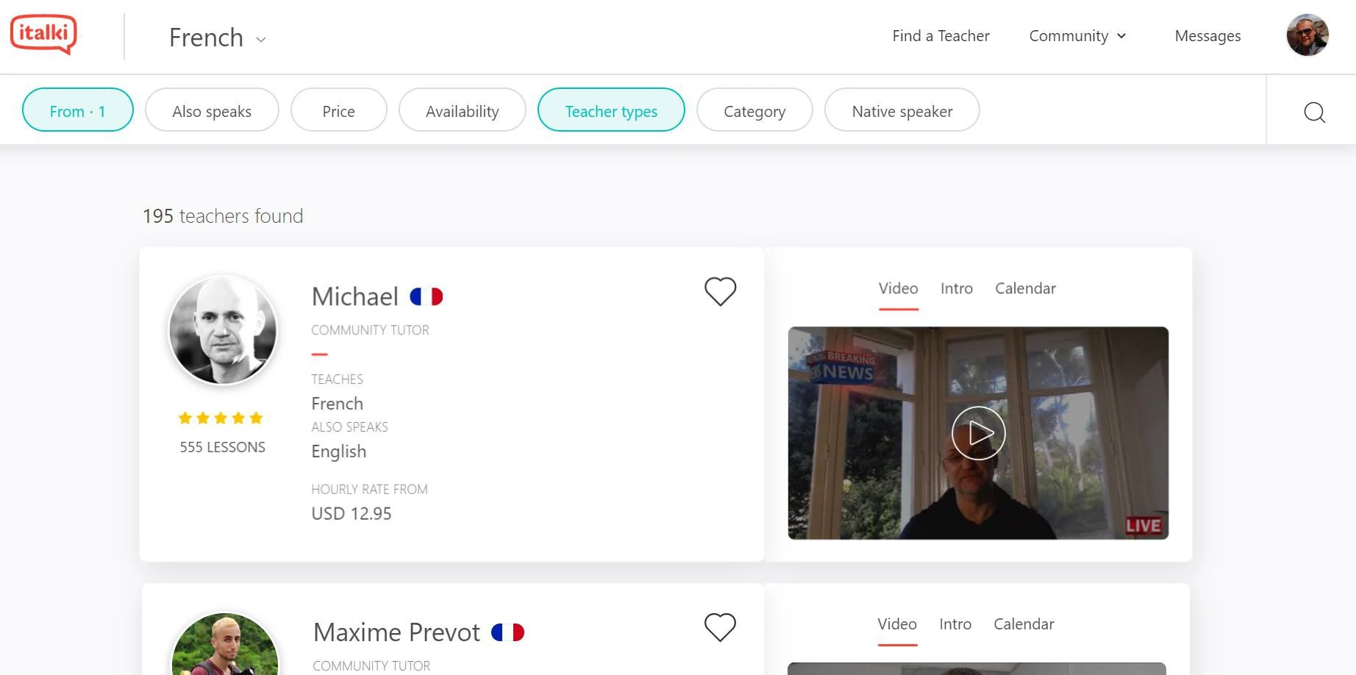The width and height of the screenshot is (1356, 675).
Task: Switch to Michael's Intro tab
Action: click(x=956, y=288)
